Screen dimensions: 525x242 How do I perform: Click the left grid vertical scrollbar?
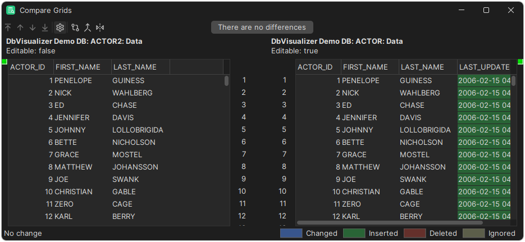pyautogui.click(x=227, y=81)
